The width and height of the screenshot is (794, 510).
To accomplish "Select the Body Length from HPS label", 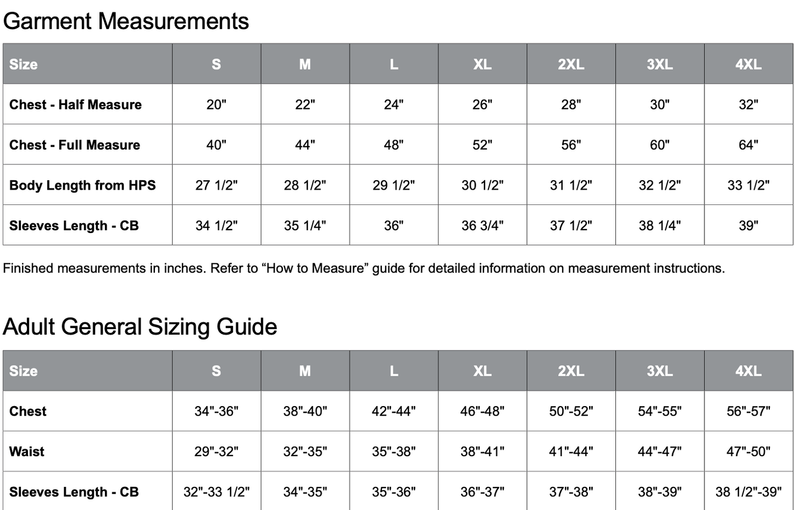I will (x=82, y=185).
